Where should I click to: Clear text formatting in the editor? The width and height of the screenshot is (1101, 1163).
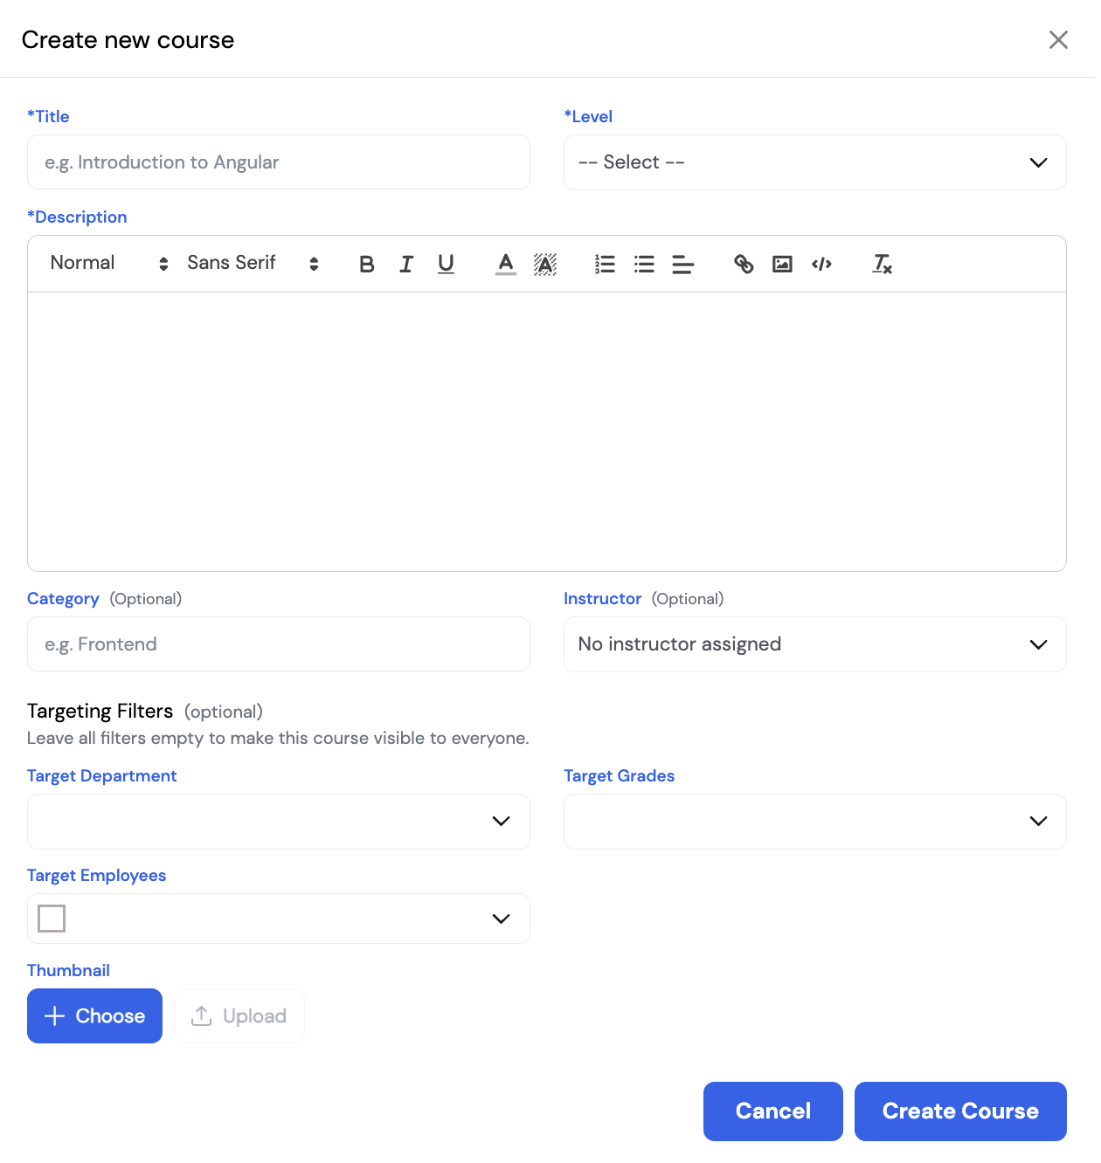pyautogui.click(x=882, y=264)
